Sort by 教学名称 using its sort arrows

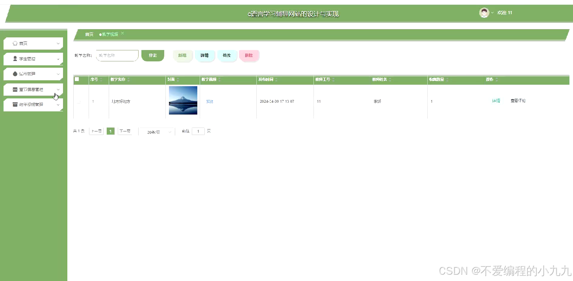pyautogui.click(x=128, y=80)
